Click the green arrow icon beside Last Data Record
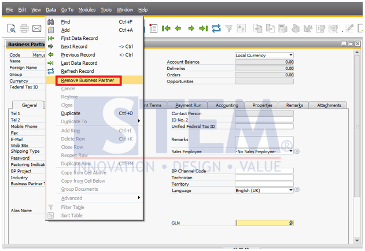365x251 pixels. [x=50, y=63]
